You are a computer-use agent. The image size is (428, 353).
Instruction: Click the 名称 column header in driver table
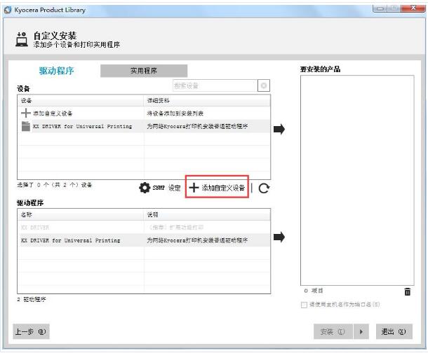pyautogui.click(x=81, y=214)
